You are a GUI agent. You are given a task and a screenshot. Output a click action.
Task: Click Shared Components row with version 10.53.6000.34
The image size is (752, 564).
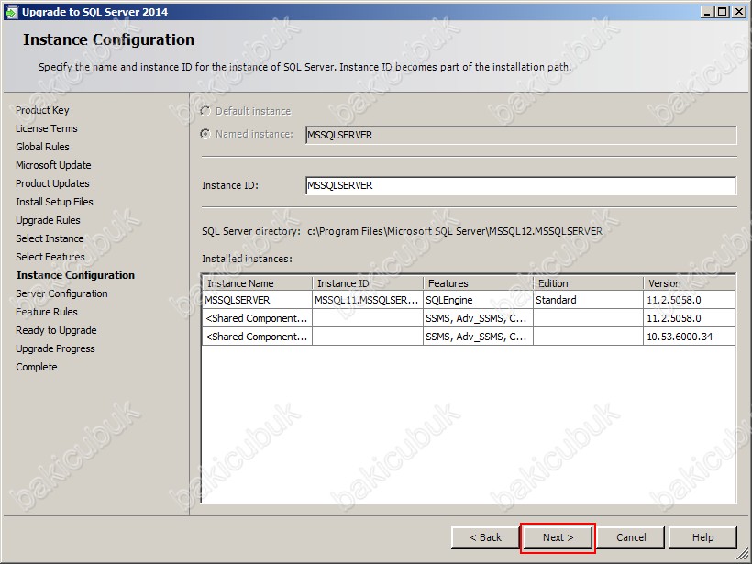tap(469, 337)
